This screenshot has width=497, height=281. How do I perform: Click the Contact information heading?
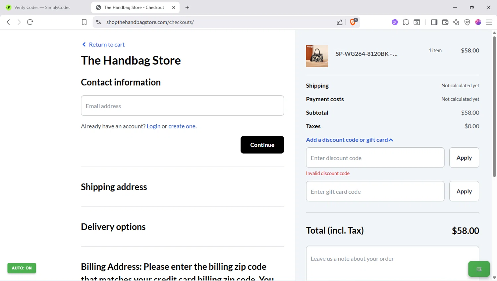tap(121, 82)
